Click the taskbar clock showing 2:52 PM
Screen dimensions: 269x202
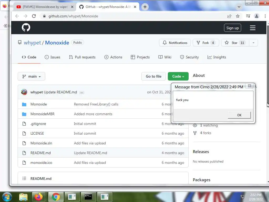click(x=256, y=197)
